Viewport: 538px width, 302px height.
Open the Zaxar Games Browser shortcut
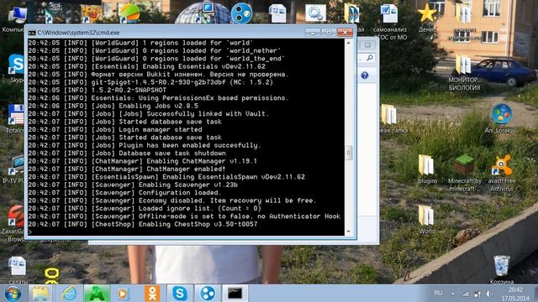click(16, 216)
